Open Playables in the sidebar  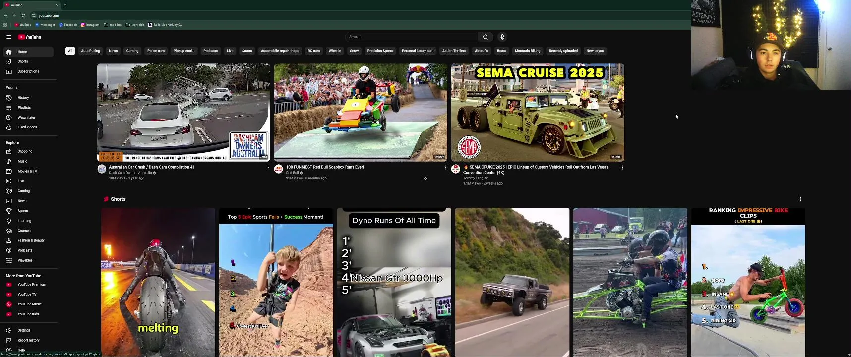(29, 260)
